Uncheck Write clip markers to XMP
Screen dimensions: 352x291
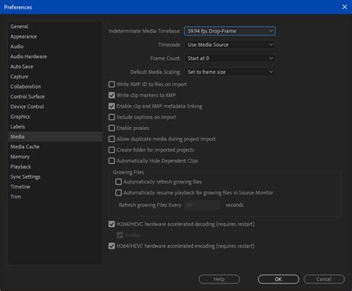[111, 95]
